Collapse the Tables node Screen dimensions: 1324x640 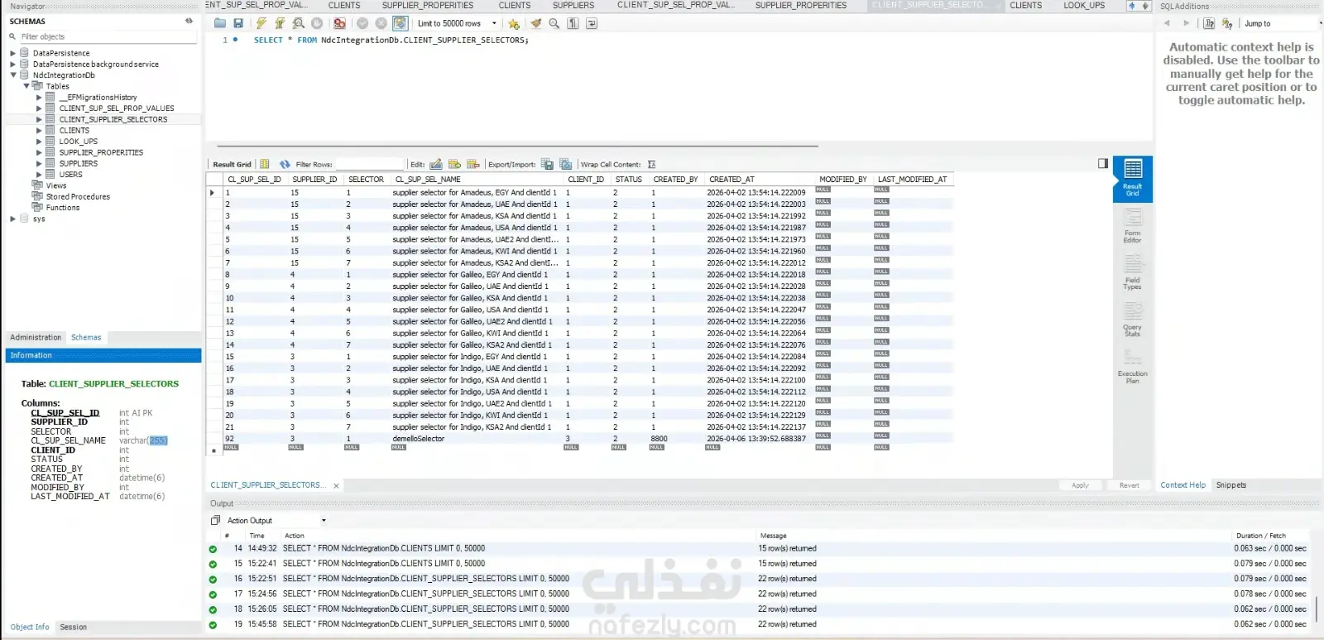26,86
